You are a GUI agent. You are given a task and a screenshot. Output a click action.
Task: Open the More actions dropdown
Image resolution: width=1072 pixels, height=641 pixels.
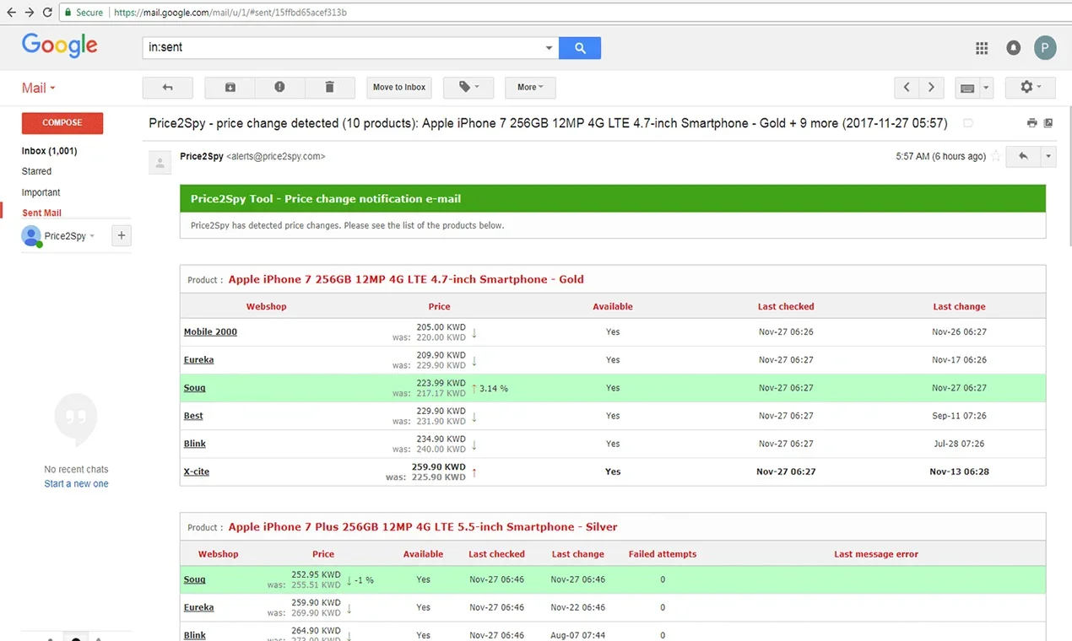click(x=530, y=87)
